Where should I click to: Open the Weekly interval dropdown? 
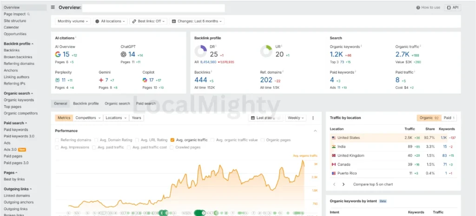coord(296,118)
